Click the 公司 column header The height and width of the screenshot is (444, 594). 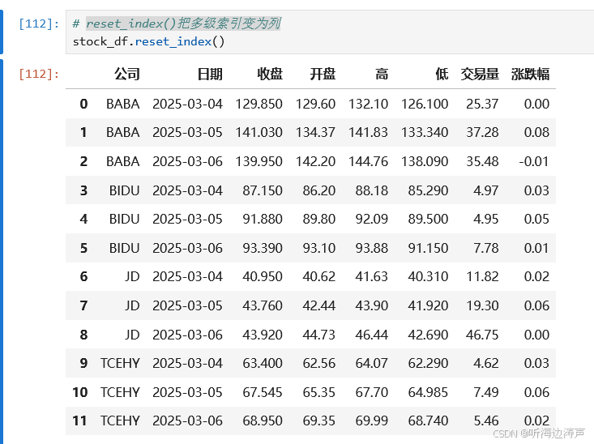127,74
